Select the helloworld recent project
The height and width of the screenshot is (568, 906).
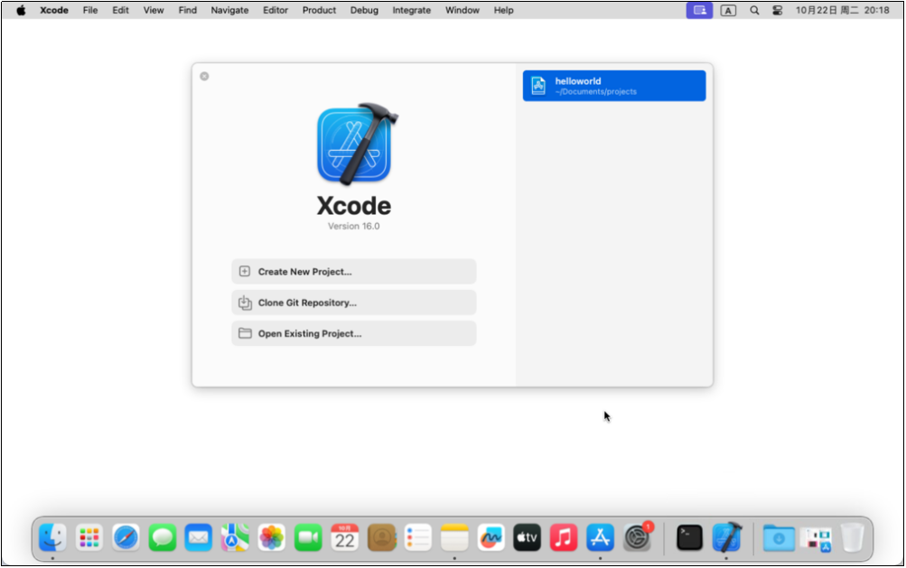pyautogui.click(x=614, y=86)
